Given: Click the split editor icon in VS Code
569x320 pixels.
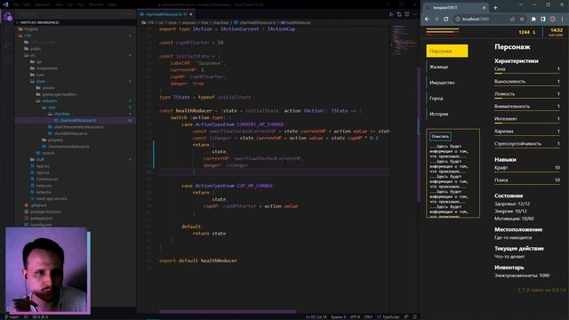Looking at the screenshot, I should tap(407, 14).
